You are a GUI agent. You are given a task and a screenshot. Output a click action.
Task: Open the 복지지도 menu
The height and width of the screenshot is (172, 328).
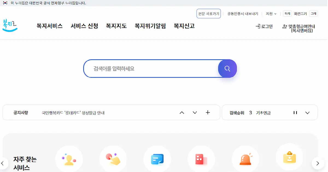(116, 26)
